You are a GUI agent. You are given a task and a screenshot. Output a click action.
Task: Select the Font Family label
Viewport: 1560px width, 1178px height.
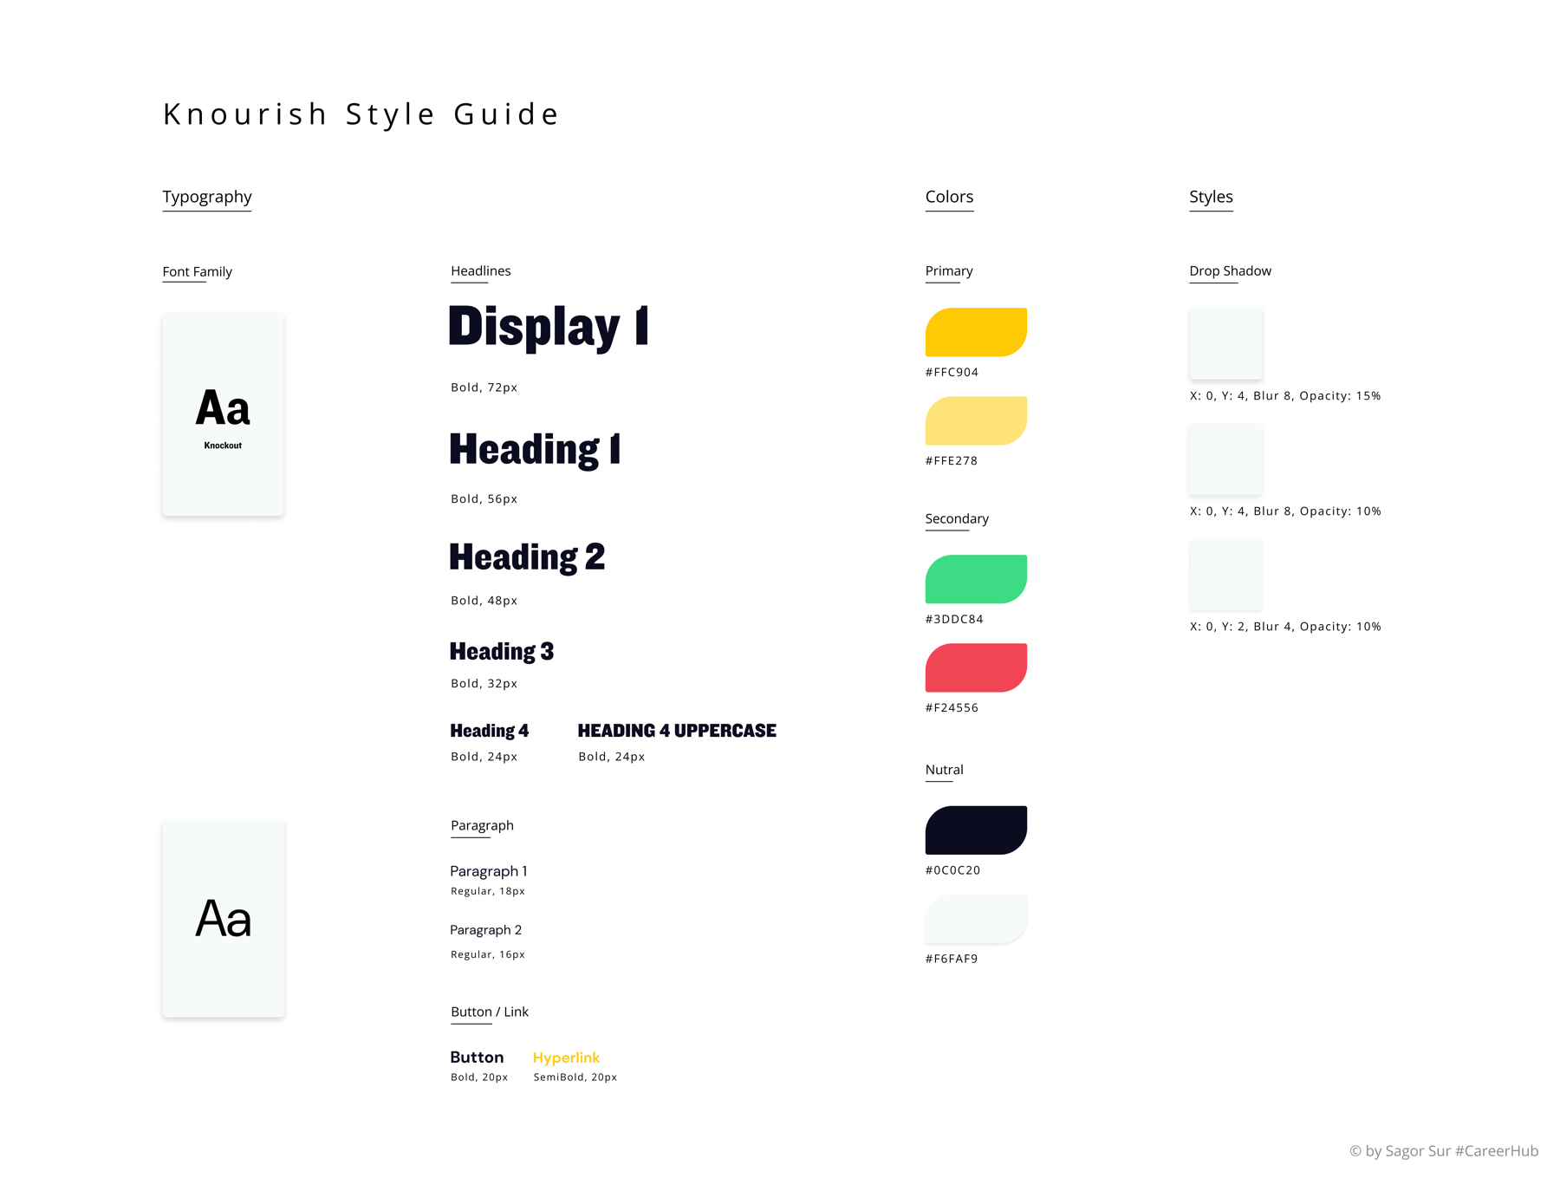click(197, 271)
